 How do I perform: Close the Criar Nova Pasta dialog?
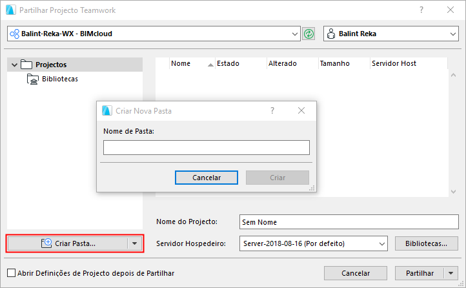301,110
